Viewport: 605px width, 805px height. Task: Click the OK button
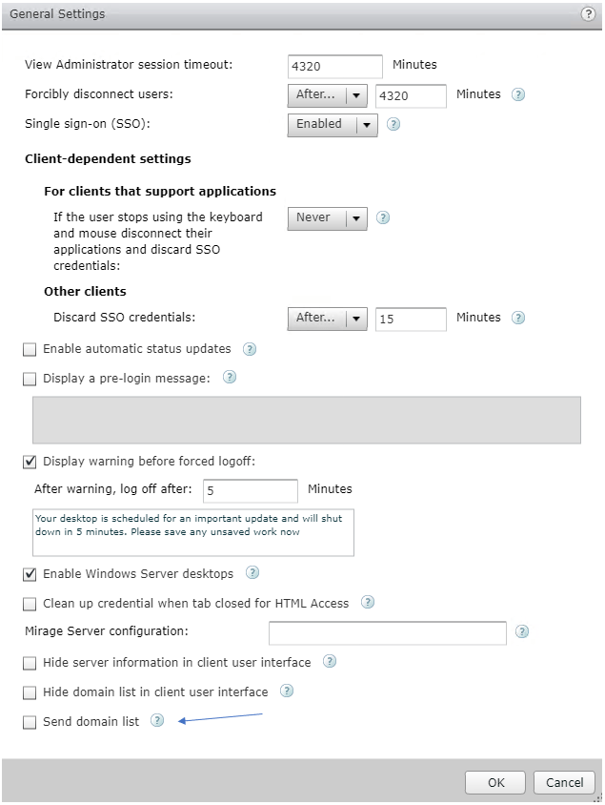tap(494, 782)
